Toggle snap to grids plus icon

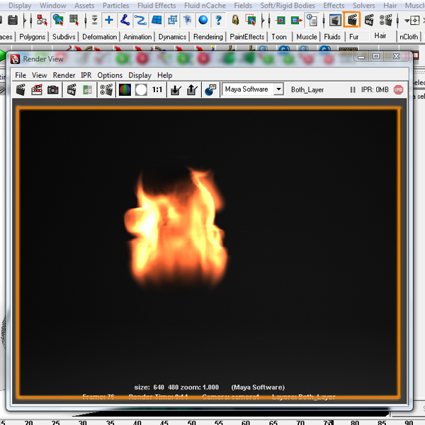(x=109, y=20)
